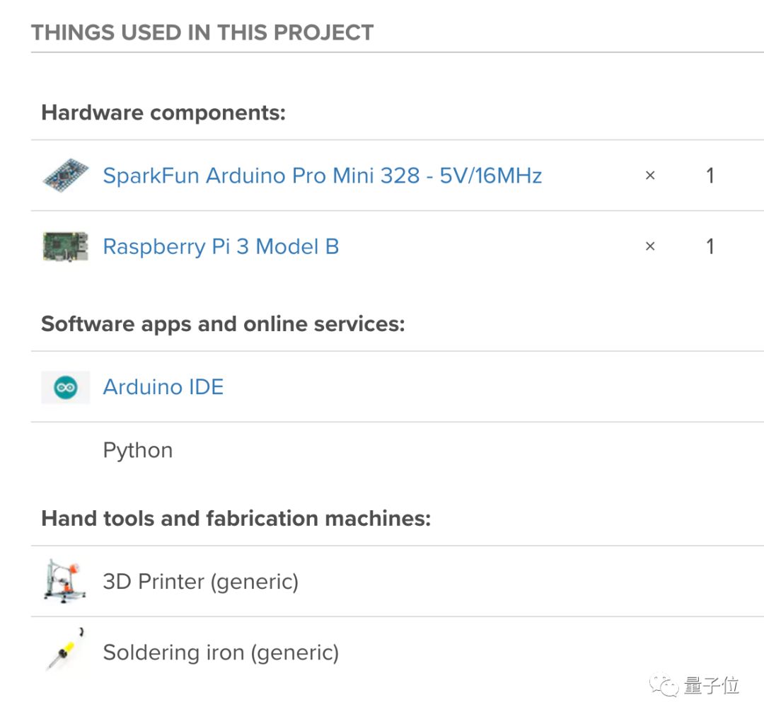Click the quantity 1 for Arduino Pro Mini
The width and height of the screenshot is (764, 719).
click(710, 176)
